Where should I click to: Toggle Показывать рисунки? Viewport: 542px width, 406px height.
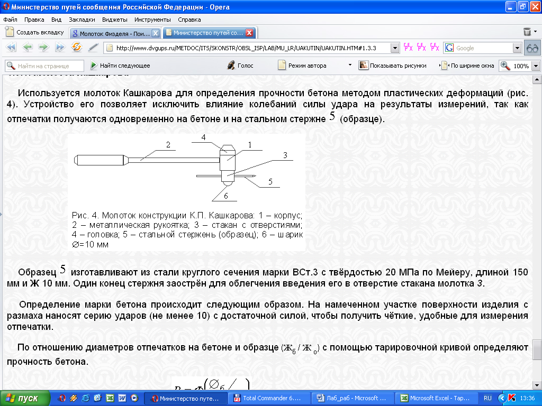pos(393,66)
